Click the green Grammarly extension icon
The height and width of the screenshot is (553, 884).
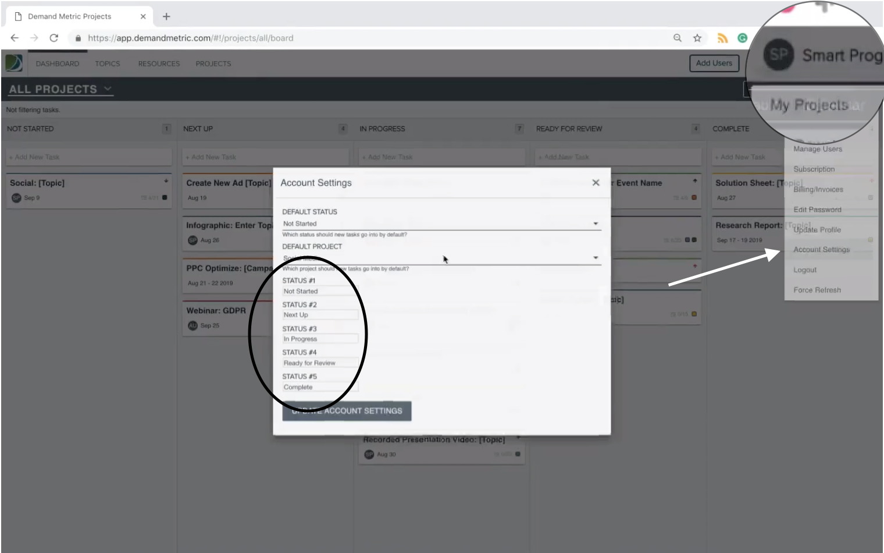(x=743, y=38)
